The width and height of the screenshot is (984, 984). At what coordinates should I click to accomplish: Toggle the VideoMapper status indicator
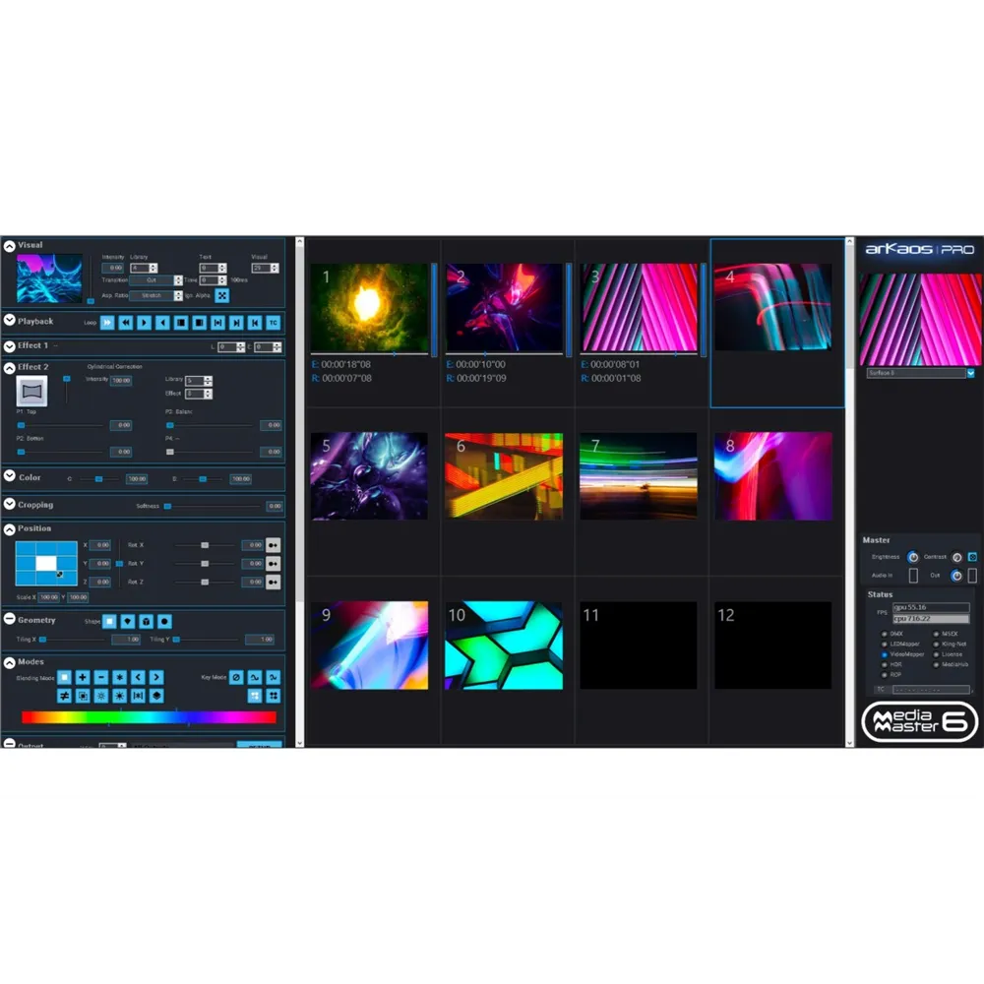pos(885,654)
